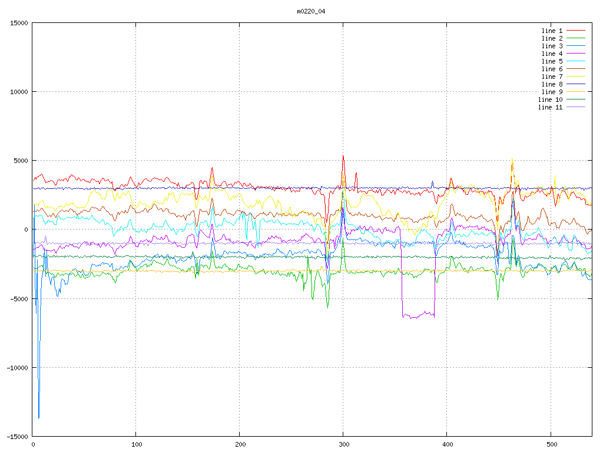Click the x-axis label 200
The image size is (603, 452).
(x=240, y=445)
